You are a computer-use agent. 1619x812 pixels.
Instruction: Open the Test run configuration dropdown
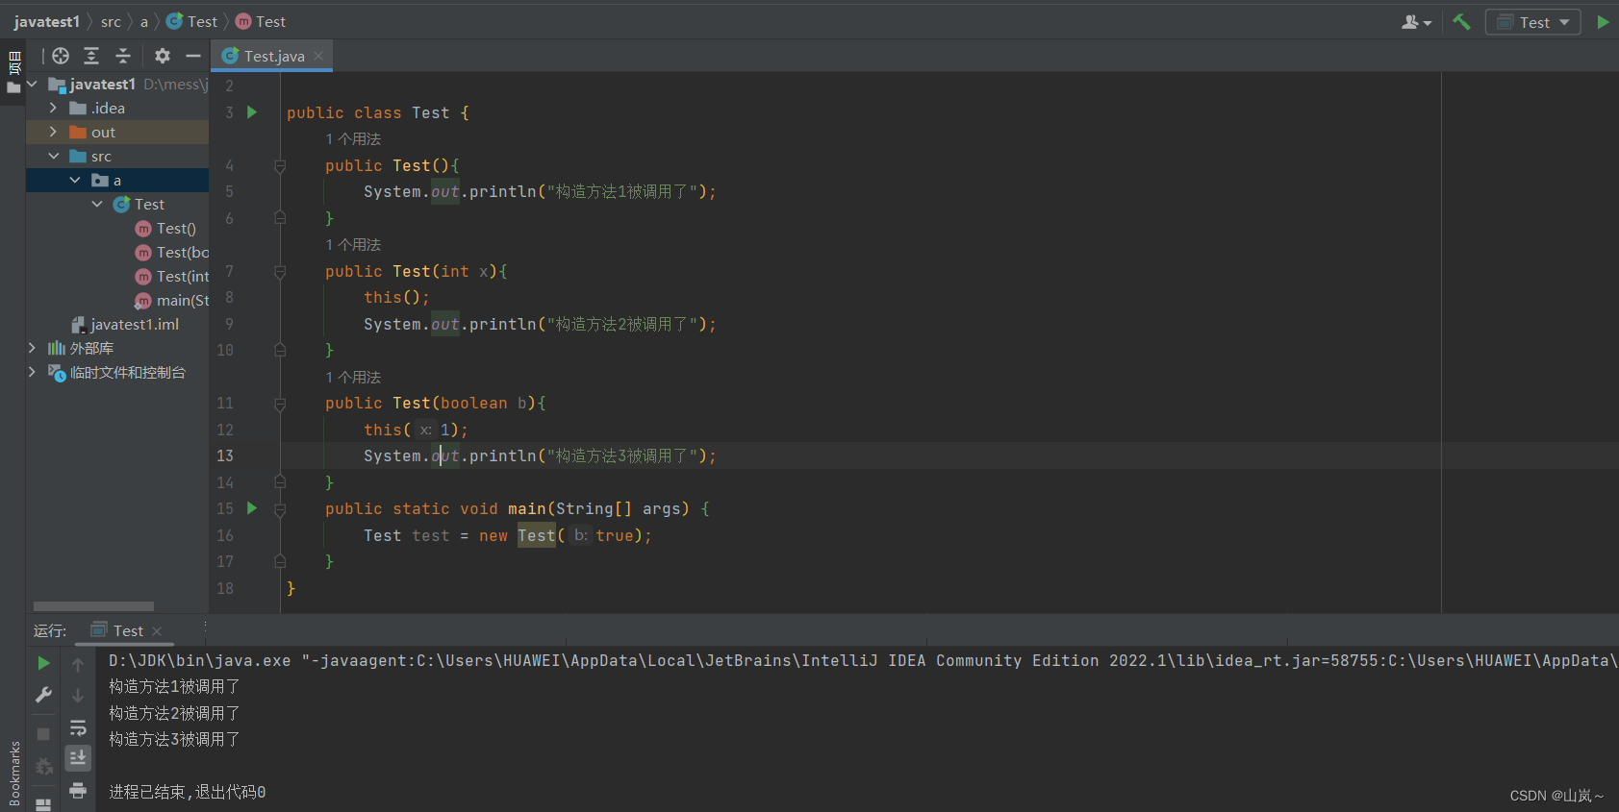tap(1532, 21)
